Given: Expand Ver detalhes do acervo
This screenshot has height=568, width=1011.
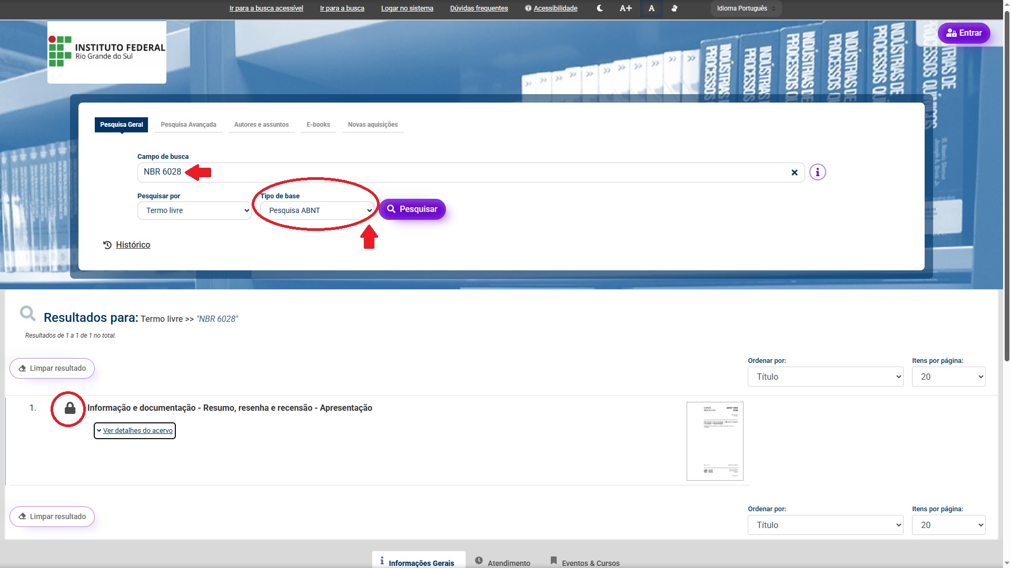Looking at the screenshot, I should (135, 431).
